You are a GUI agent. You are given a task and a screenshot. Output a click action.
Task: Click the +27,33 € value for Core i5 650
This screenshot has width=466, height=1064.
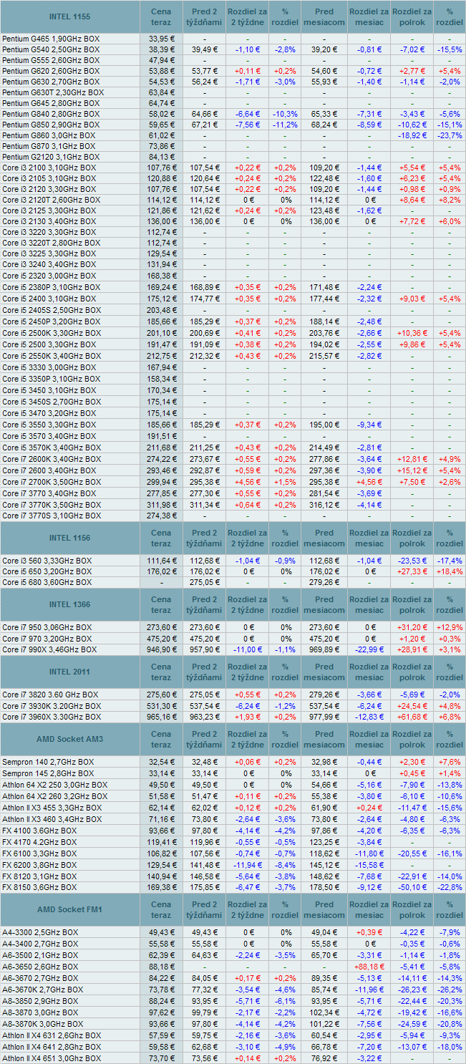click(x=412, y=571)
